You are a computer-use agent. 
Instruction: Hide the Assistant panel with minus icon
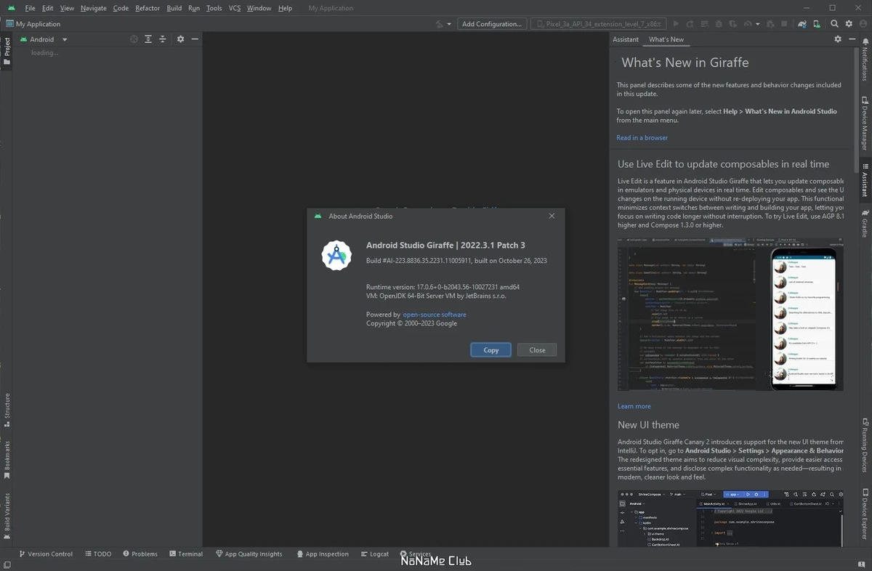[x=852, y=39]
